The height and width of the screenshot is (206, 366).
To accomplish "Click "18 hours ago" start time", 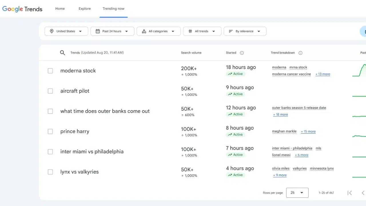I will click(x=241, y=67).
